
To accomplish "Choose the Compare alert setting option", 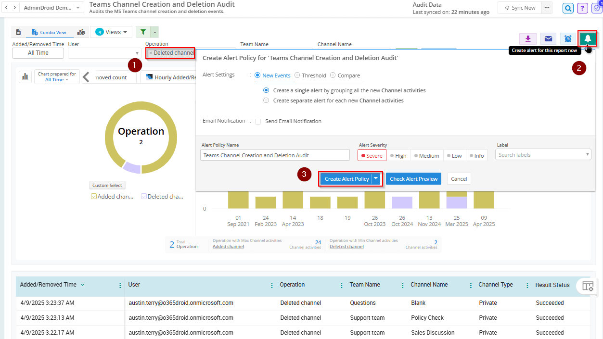I will click(333, 75).
